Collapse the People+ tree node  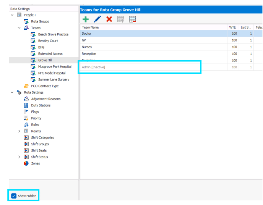pos(12,15)
